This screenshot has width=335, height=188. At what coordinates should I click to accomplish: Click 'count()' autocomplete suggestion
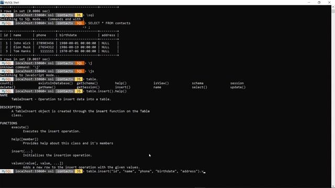(x=7, y=83)
